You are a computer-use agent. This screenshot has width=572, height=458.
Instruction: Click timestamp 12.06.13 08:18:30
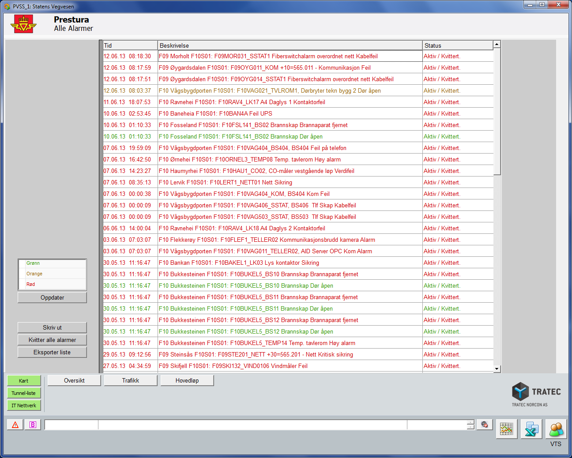click(x=127, y=56)
